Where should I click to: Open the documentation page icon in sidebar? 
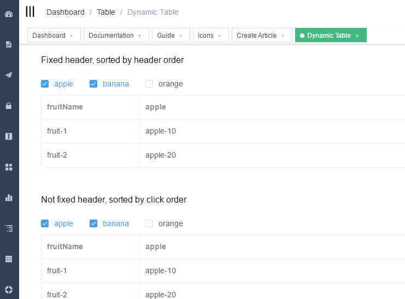9,44
